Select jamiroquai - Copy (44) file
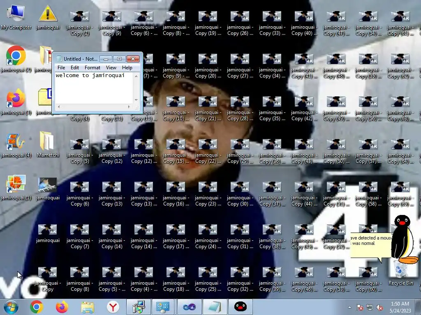The width and height of the screenshot is (421, 315). (x=304, y=194)
